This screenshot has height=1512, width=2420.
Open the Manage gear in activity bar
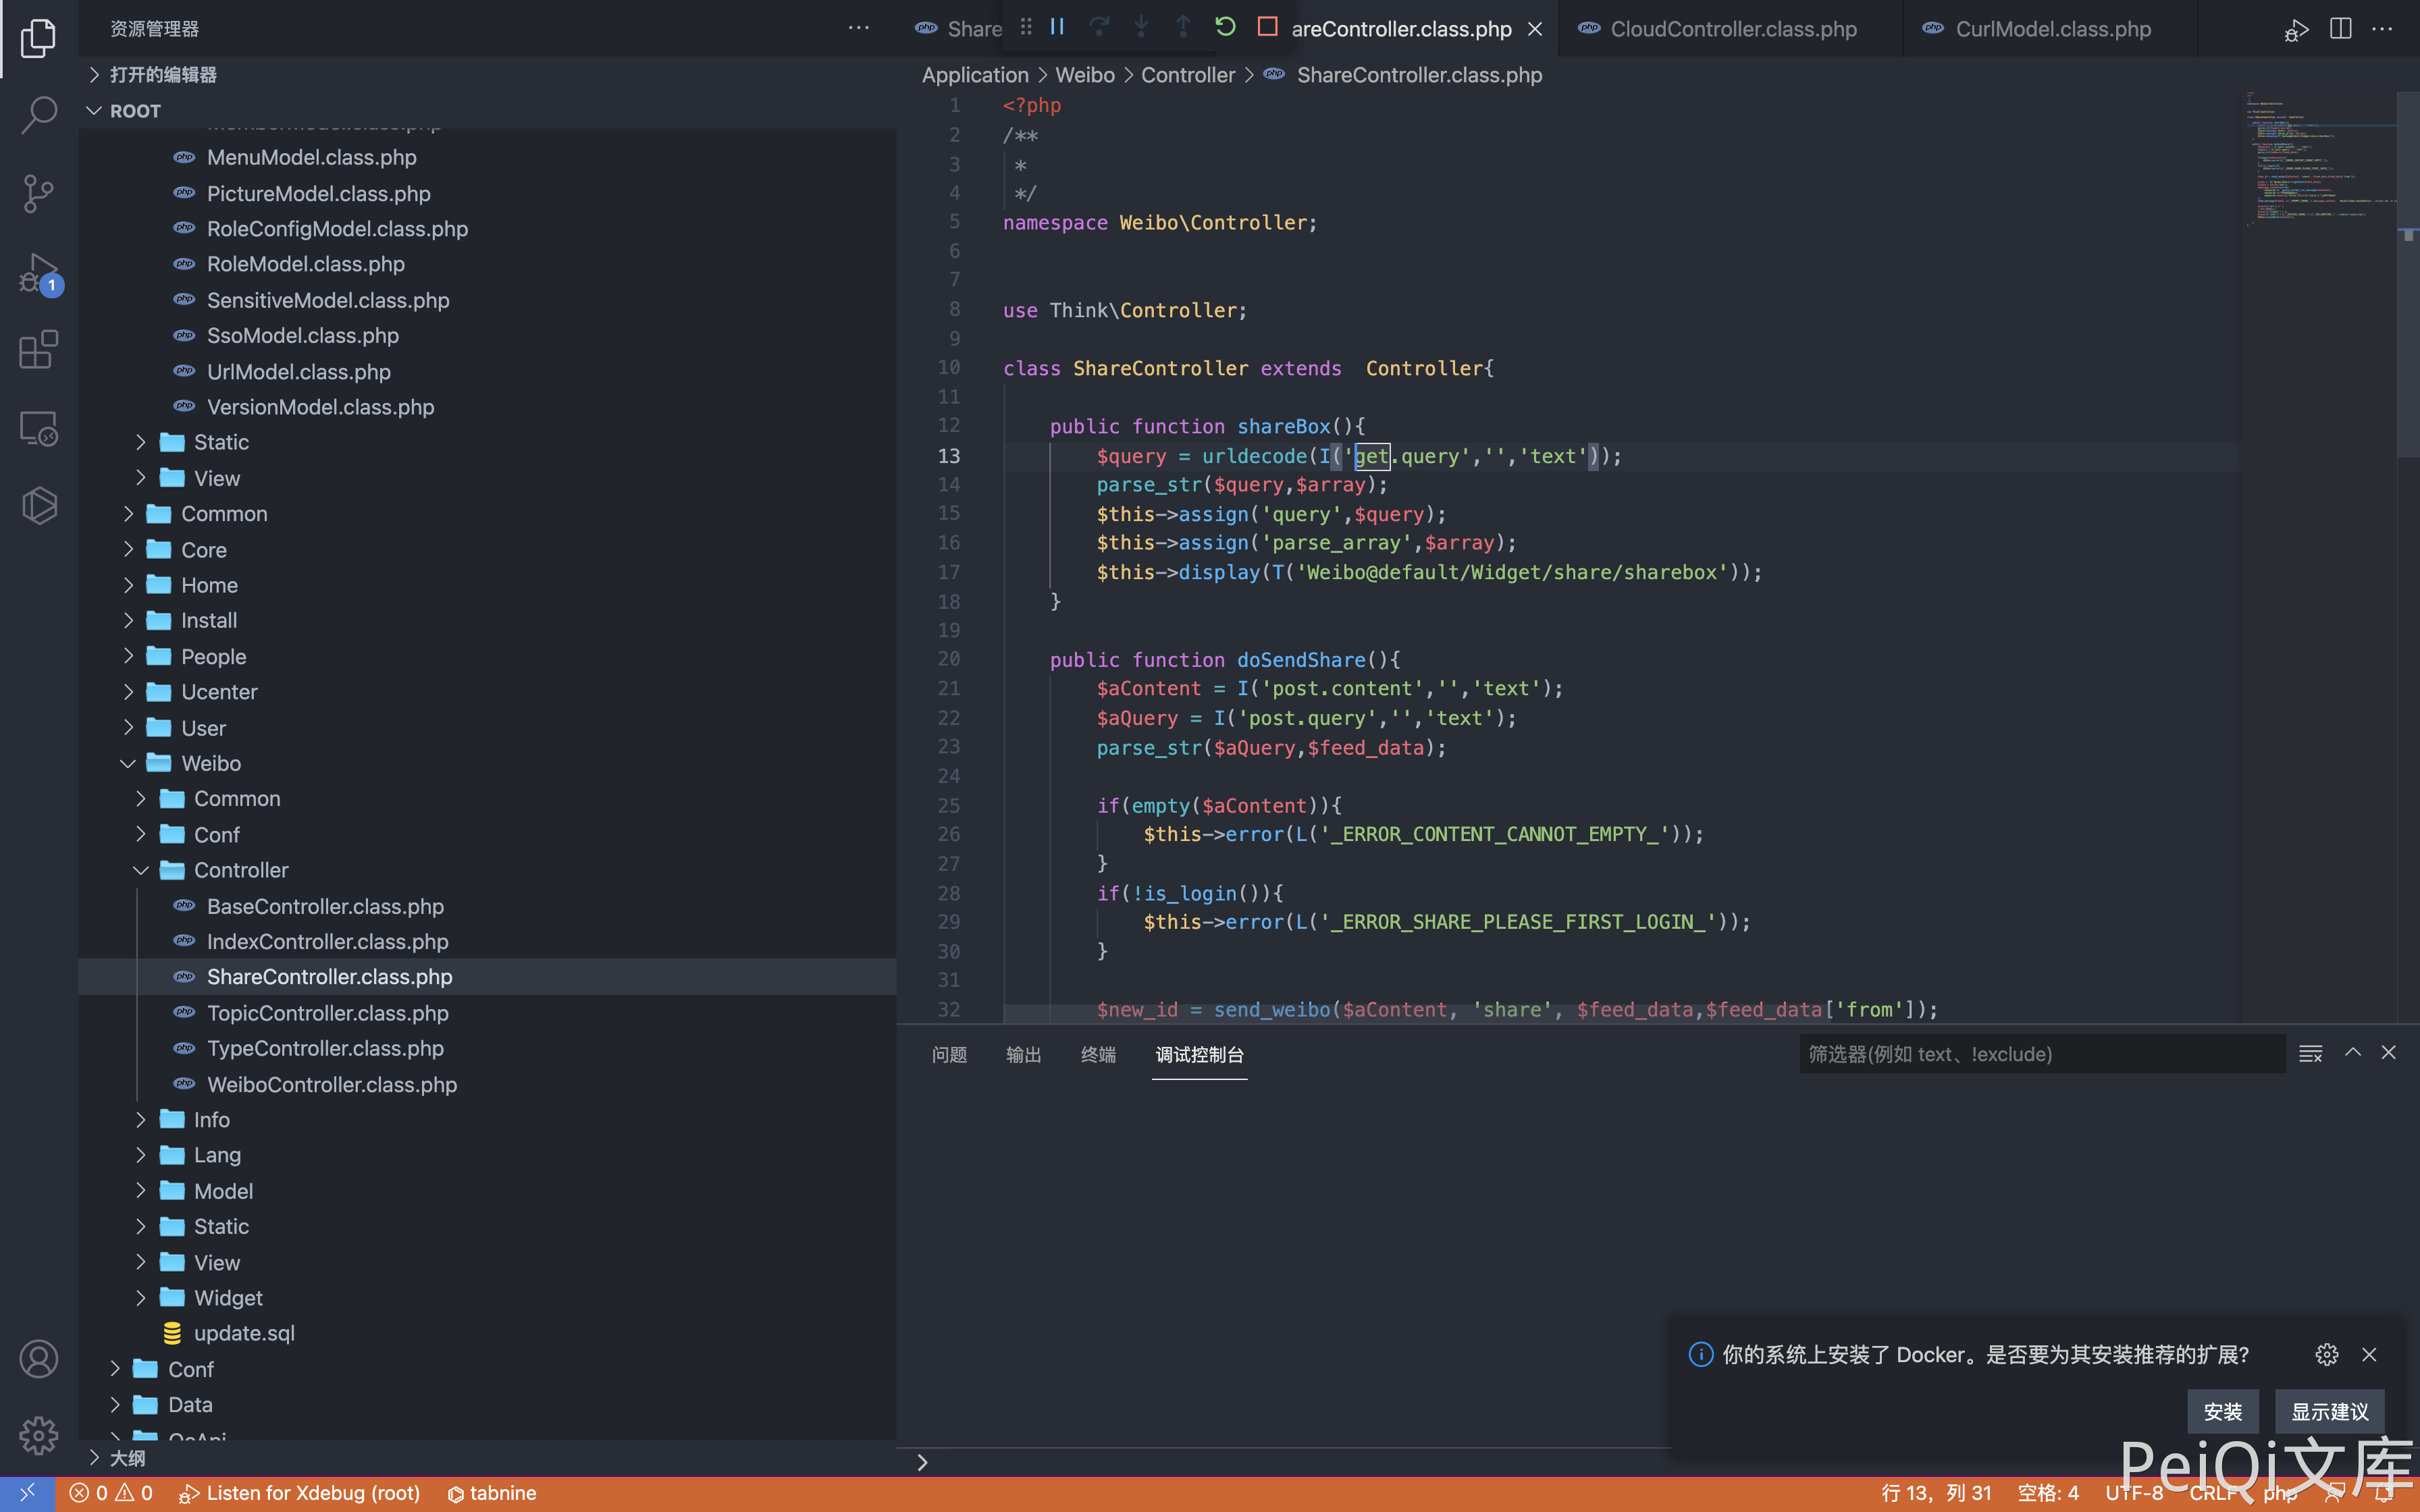pos(38,1435)
